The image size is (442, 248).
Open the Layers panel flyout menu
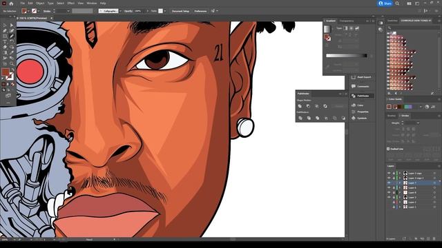(x=439, y=166)
